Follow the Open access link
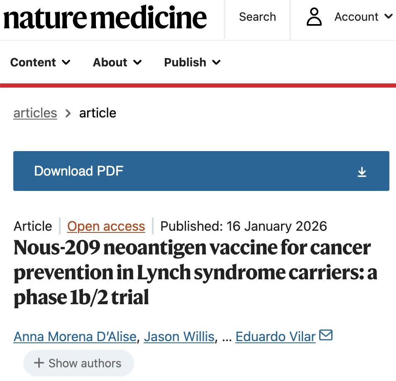Screen dimensions: 396x381 [106, 226]
